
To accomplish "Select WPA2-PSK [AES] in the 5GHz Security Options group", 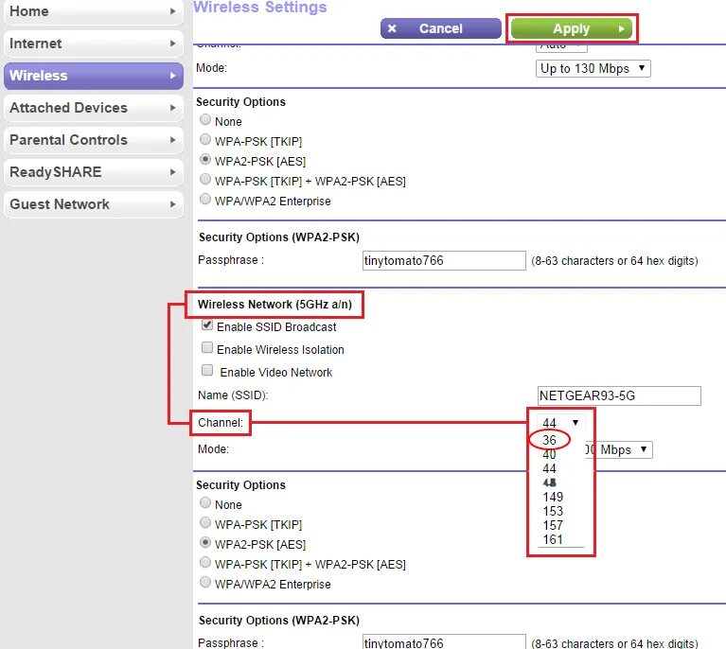I will (x=205, y=543).
